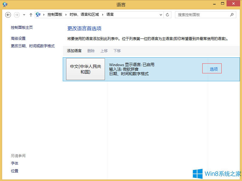
Task: Open 更改日期、时间或数字格式 link
Action: [x=33, y=46]
